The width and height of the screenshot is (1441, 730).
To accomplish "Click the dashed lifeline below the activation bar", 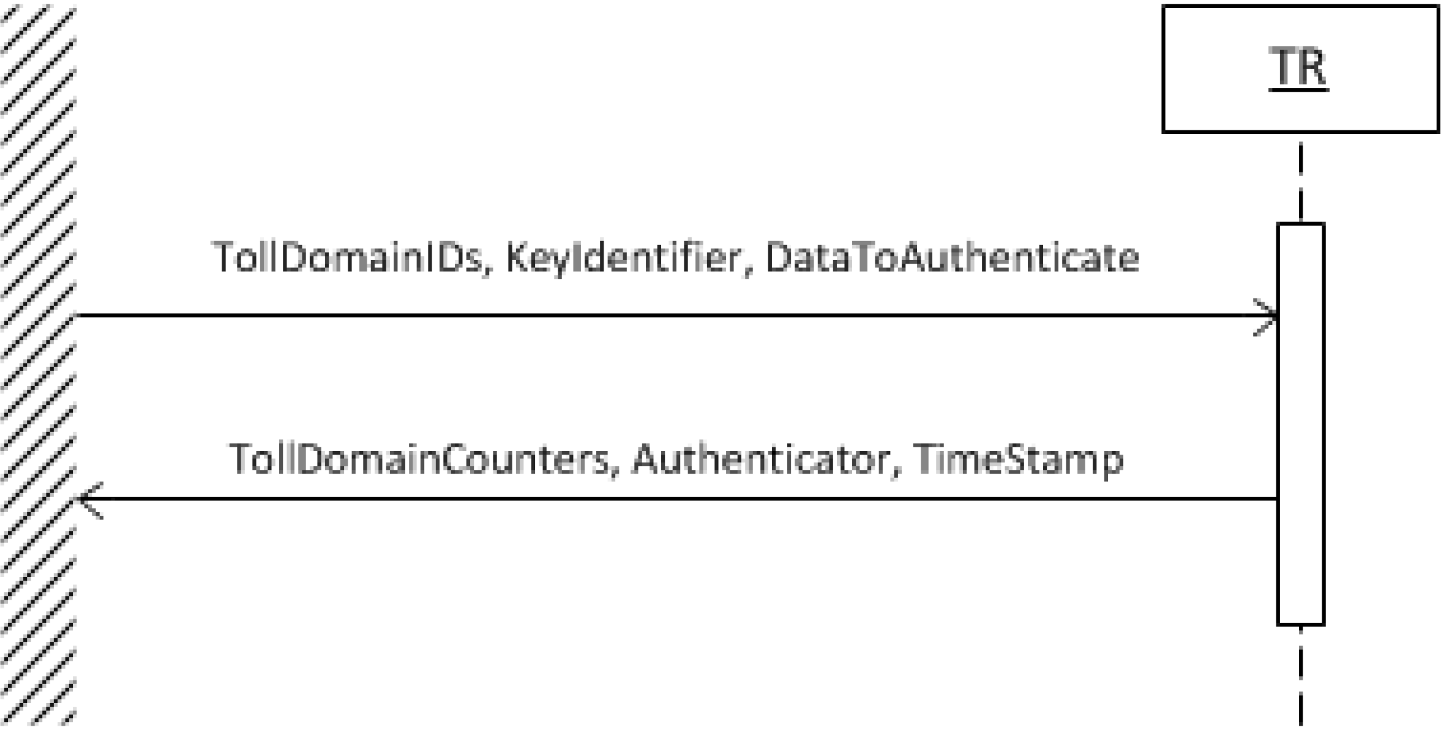I will tap(1300, 676).
